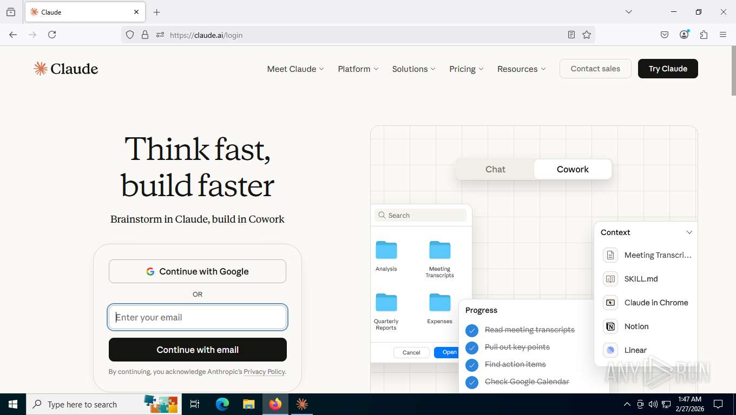Image resolution: width=736 pixels, height=415 pixels.
Task: Open File Explorer from taskbar
Action: pos(248,404)
